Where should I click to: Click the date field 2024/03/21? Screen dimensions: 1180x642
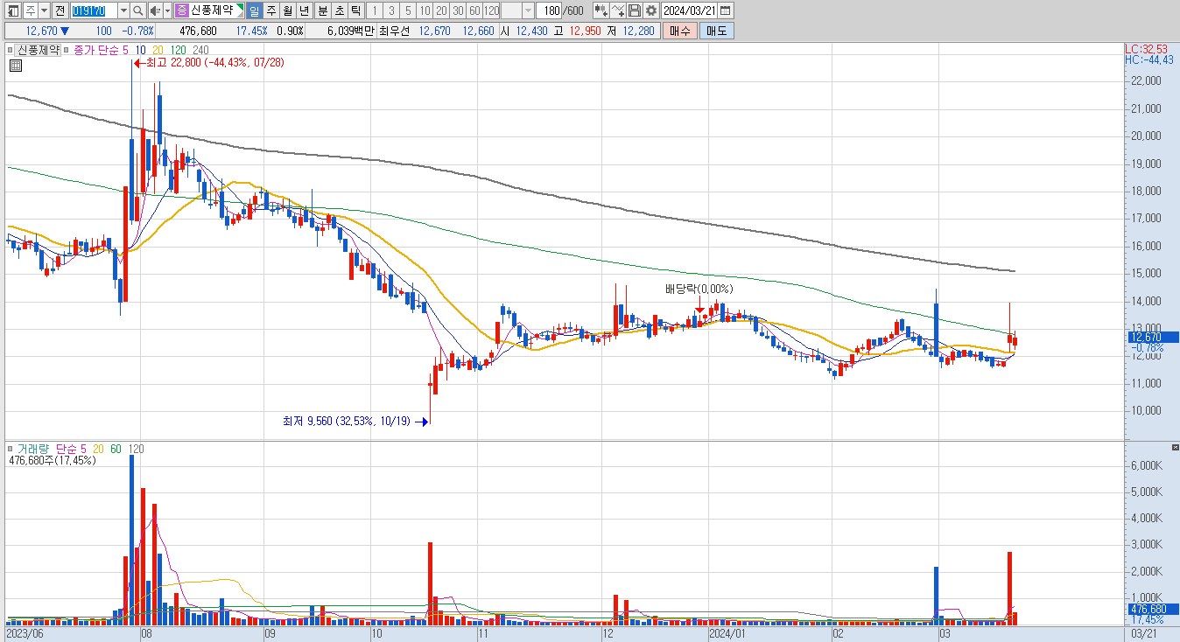click(x=690, y=10)
